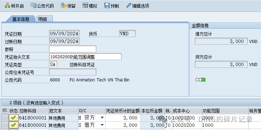Viewport: 261px width, 130px height.
Task: Click the table select-all corner icon
Action: point(5,110)
